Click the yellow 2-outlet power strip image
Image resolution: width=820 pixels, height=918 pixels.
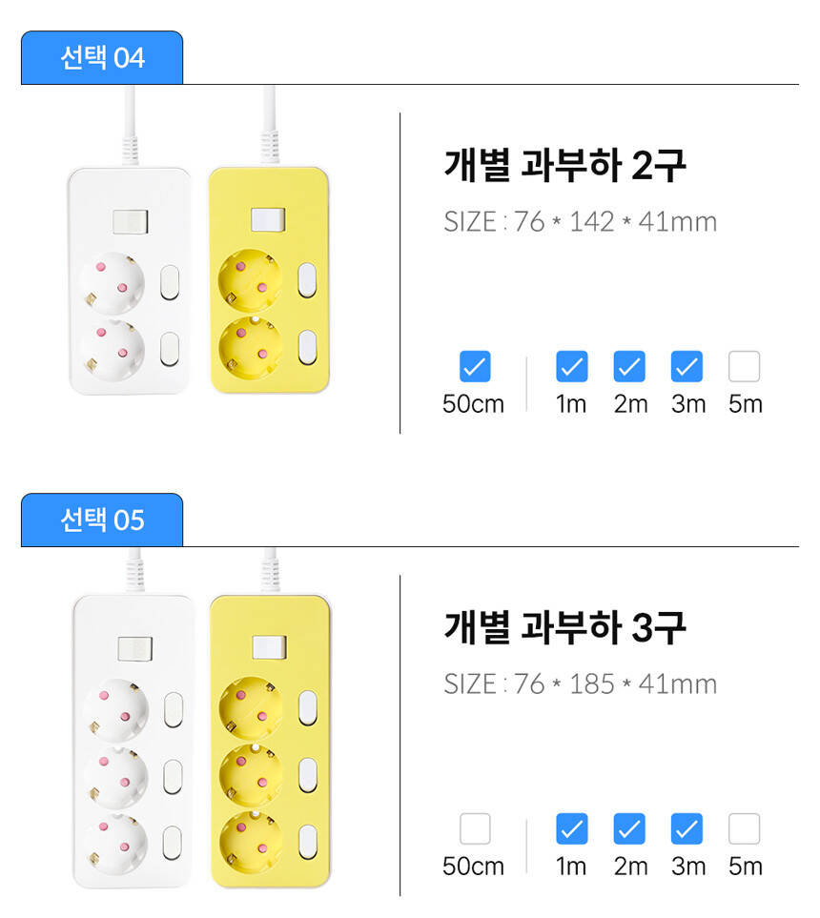coord(269,281)
